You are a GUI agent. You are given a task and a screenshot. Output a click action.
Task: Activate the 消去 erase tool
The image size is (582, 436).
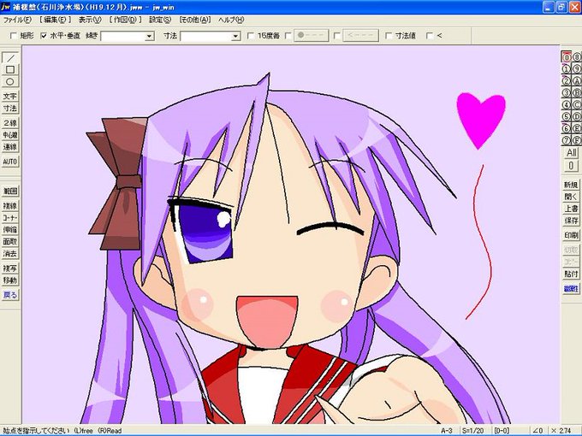click(x=10, y=254)
